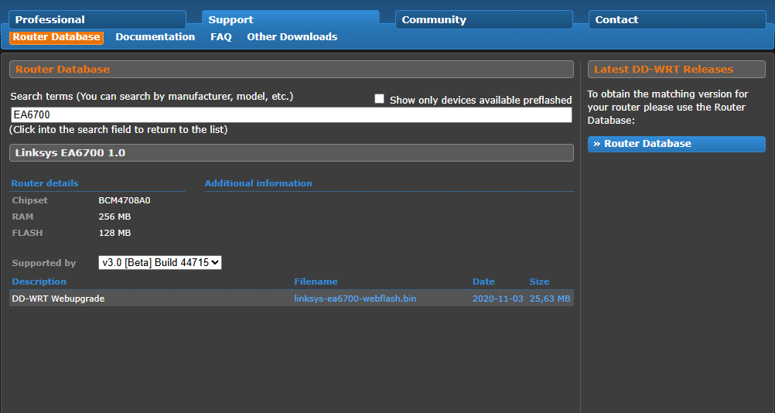Viewport: 775px width, 413px height.
Task: Open the FAQ submenu link
Action: tap(220, 37)
